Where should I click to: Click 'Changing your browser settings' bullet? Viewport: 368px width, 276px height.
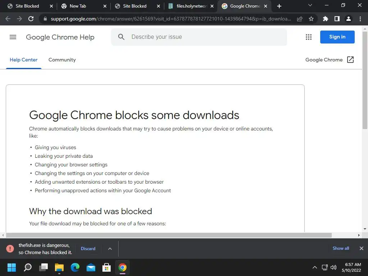pos(71,165)
